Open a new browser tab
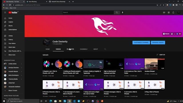The width and height of the screenshot is (183, 103). click(73, 2)
